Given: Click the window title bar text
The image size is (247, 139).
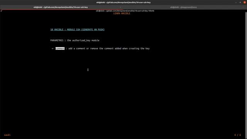Looking at the screenshot, I should 123,2.
